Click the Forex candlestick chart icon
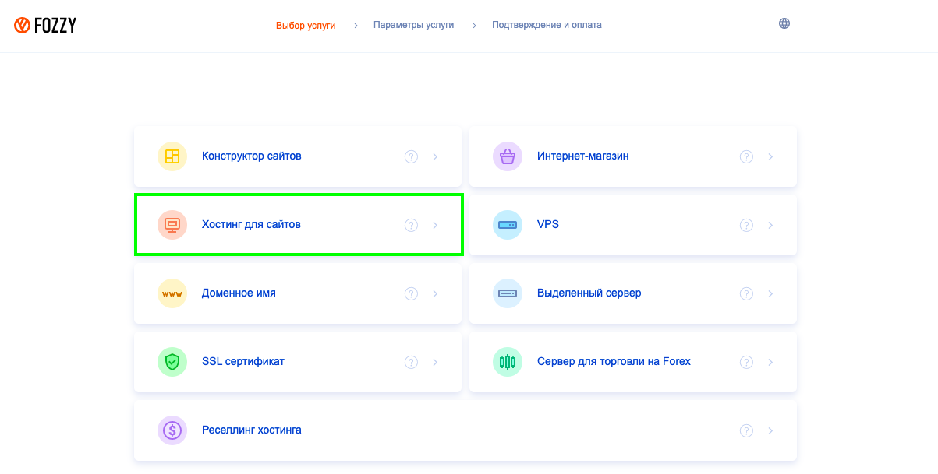Screen dimensions: 938x474 tap(508, 362)
